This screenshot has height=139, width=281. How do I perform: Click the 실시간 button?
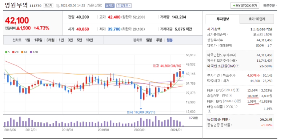click(109, 5)
